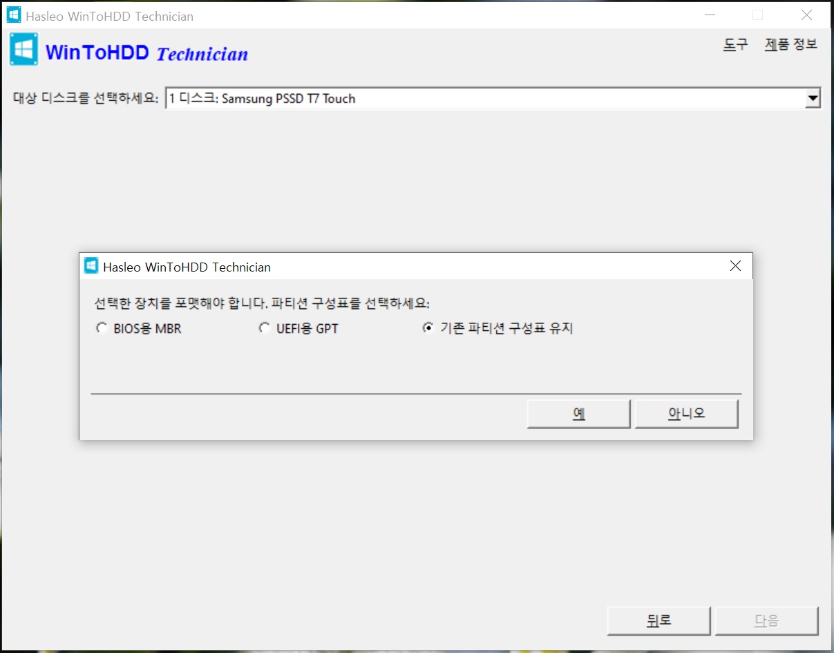Open the 도구 menu
Image resolution: width=834 pixels, height=653 pixels.
tap(735, 45)
